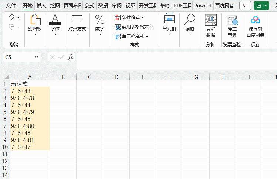Switch to the Power Pivot tab
Viewport: 277px width, 179px height.
[x=203, y=6]
